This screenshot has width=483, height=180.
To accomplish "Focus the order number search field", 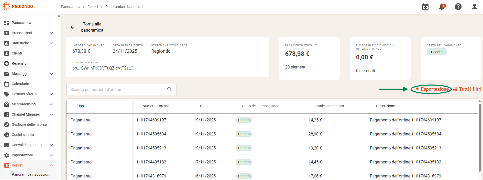I will point(122,89).
